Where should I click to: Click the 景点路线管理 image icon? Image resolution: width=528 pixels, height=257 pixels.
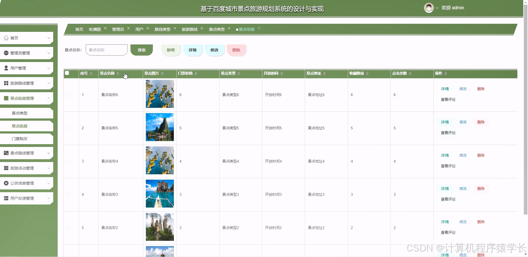pyautogui.click(x=6, y=153)
